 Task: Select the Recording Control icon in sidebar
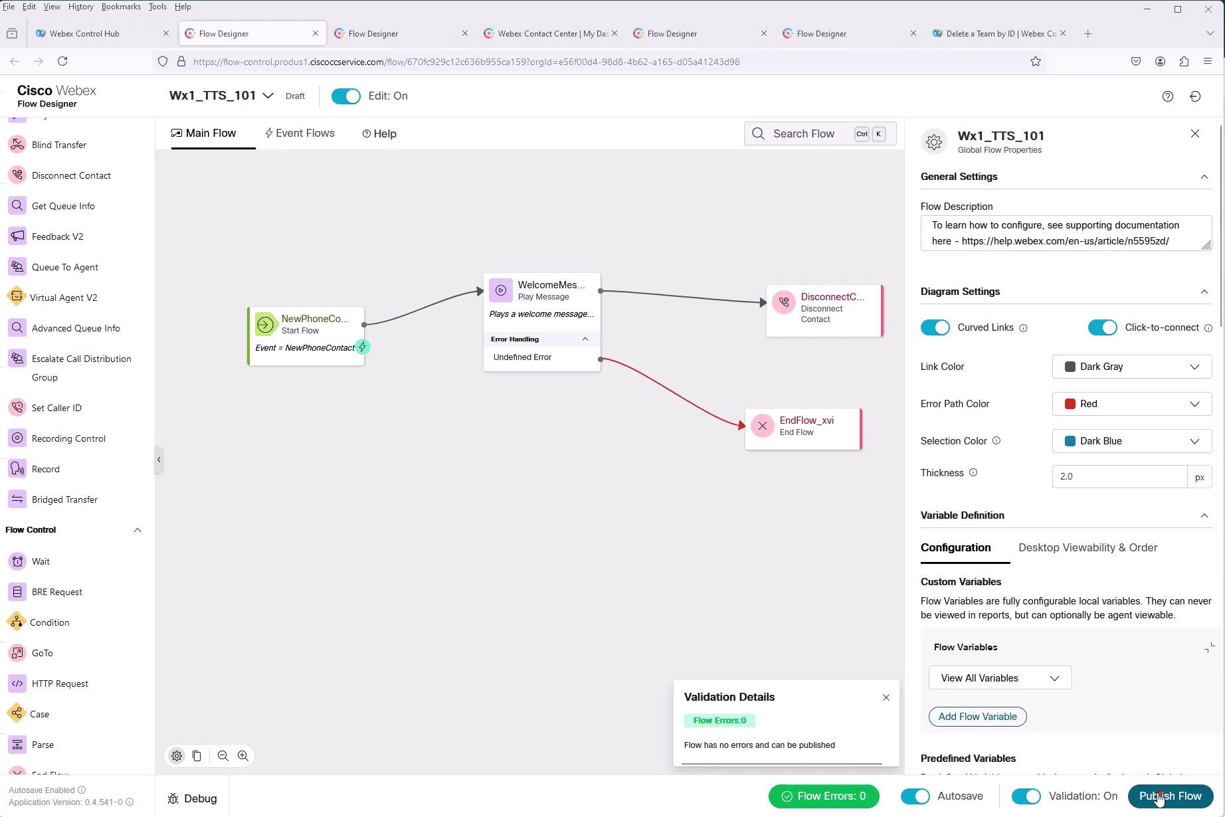point(17,438)
